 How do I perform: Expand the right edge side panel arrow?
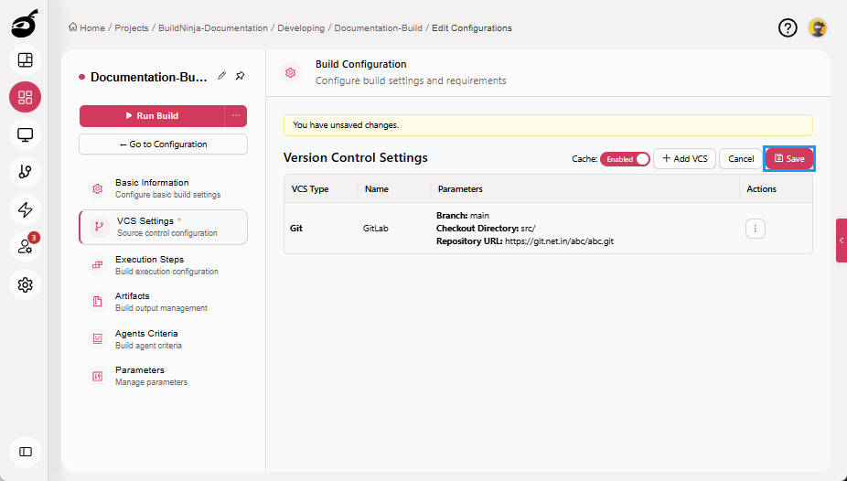click(x=842, y=240)
